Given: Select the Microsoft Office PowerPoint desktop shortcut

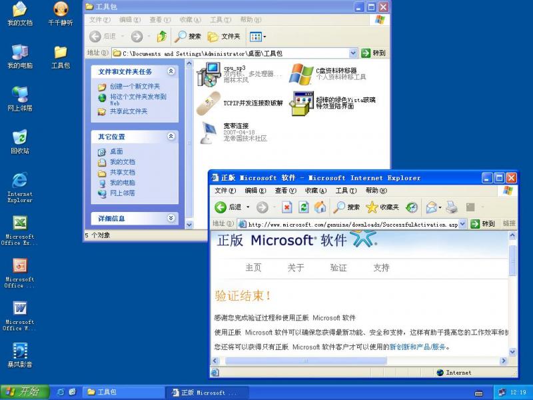Looking at the screenshot, I should point(20,273).
